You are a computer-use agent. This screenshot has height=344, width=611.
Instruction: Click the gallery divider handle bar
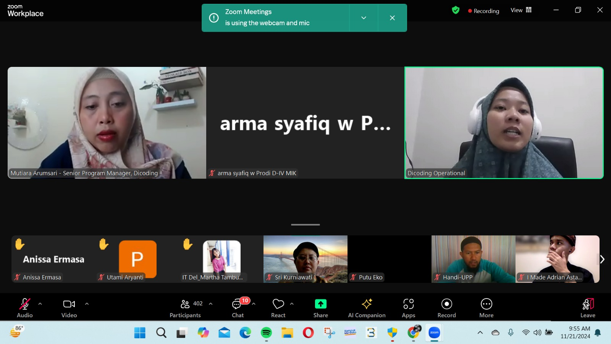pos(305,225)
